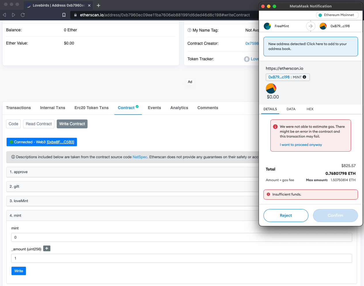Open the NatSpec link
This screenshot has height=286, width=364.
tap(140, 157)
